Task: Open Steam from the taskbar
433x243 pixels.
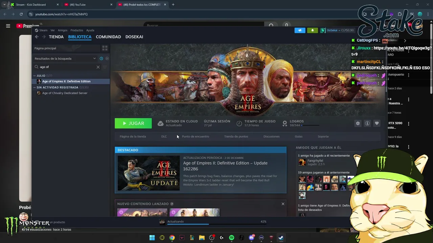Action: coord(281,238)
